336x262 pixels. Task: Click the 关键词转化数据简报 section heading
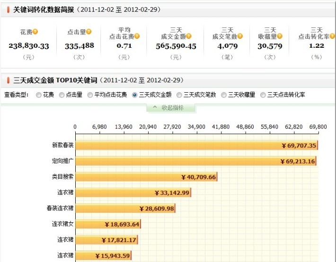point(44,9)
